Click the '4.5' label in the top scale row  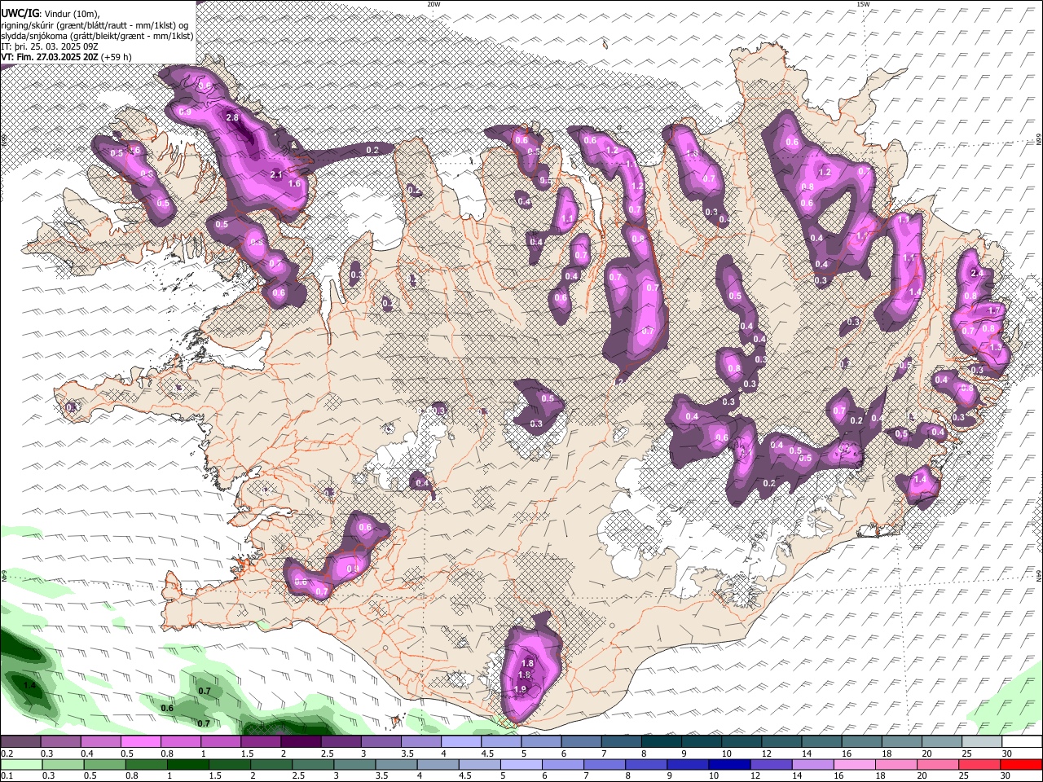487,753
